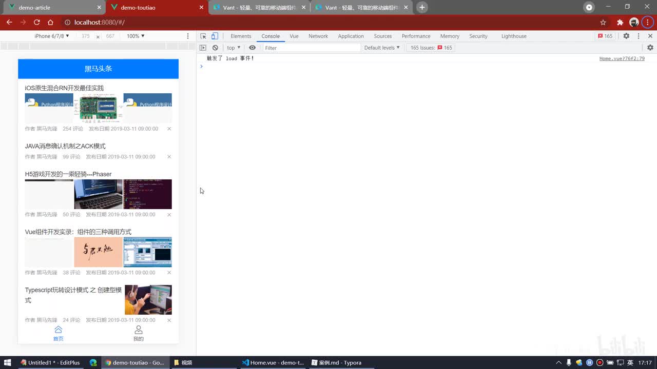Switch to 我的 tab in the app

point(138,333)
